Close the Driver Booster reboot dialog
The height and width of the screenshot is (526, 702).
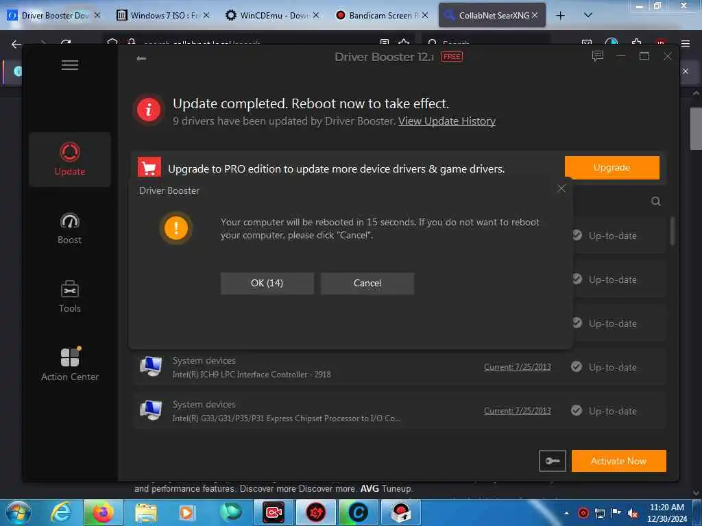[x=561, y=189]
